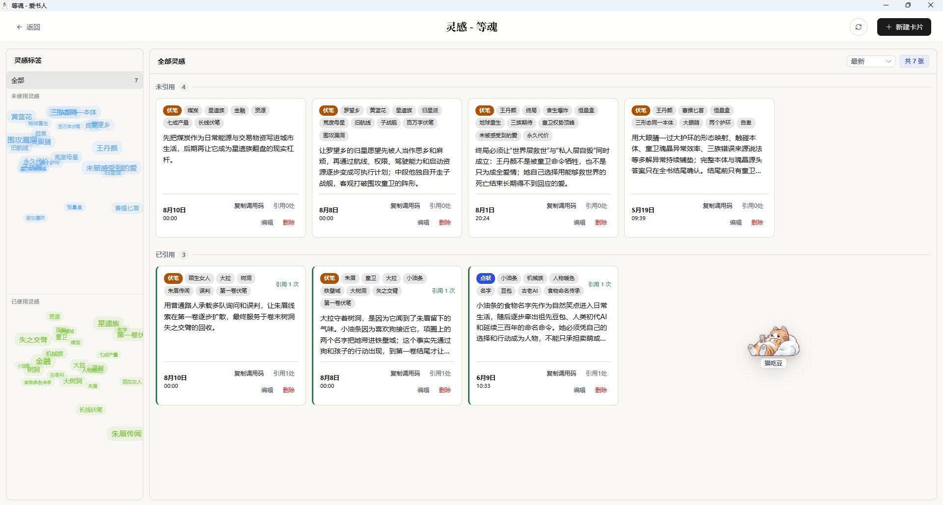943x505 pixels.
Task: Click the 已引用 section header
Action: point(165,254)
